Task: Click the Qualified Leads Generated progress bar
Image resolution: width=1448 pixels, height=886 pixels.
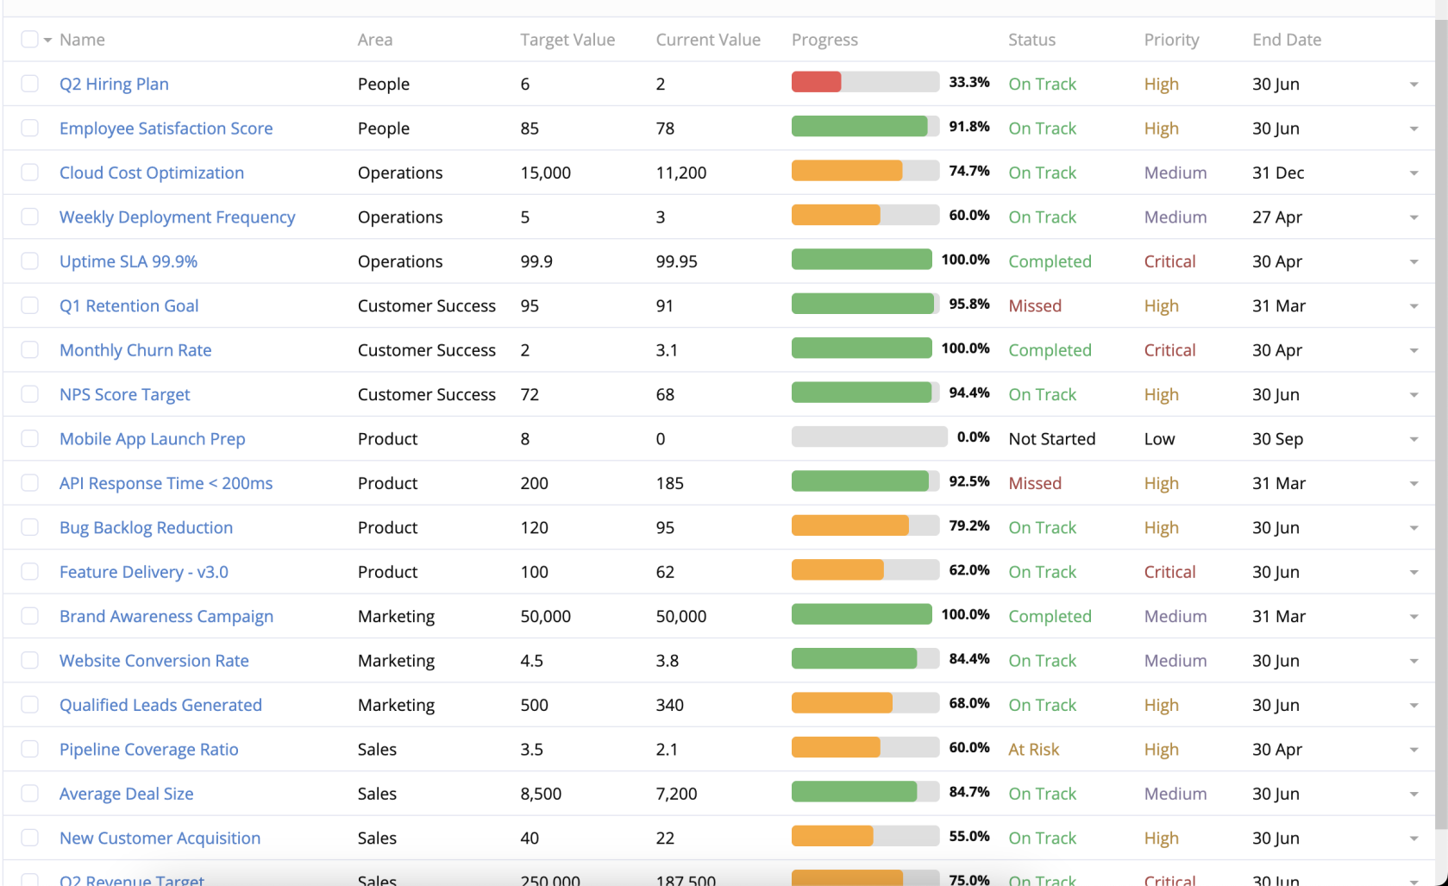Action: coord(864,704)
